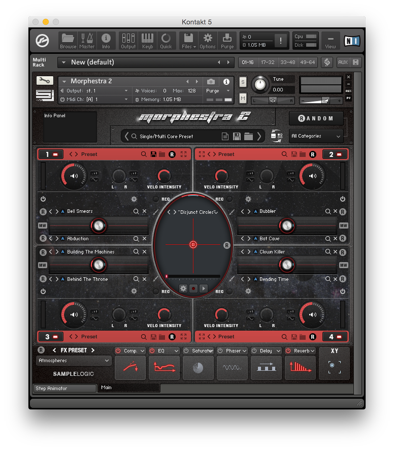
Task: Open the Output mixer
Action: 128,41
